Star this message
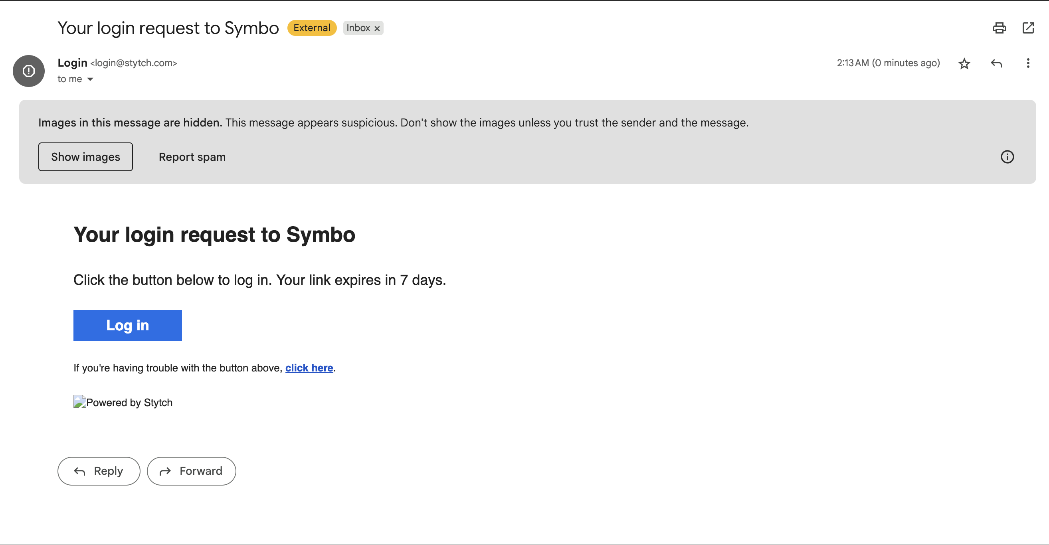Image resolution: width=1049 pixels, height=545 pixels. (x=964, y=63)
